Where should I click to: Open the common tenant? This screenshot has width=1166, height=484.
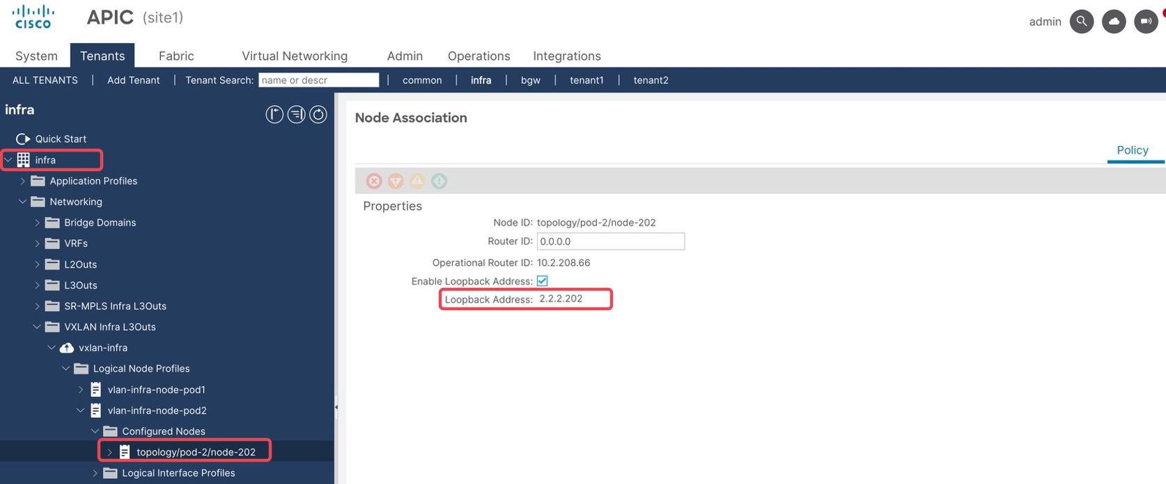tap(422, 80)
